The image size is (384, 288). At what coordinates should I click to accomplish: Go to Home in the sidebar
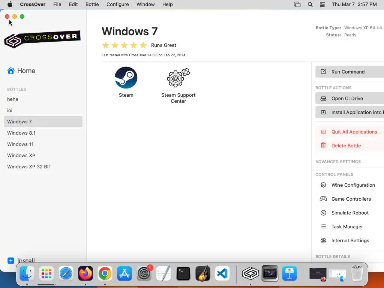click(21, 71)
